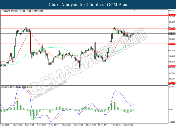Click the 2 Jun 2021 date label
Viewport: 176px width, 126px height.
[x=5, y=125]
